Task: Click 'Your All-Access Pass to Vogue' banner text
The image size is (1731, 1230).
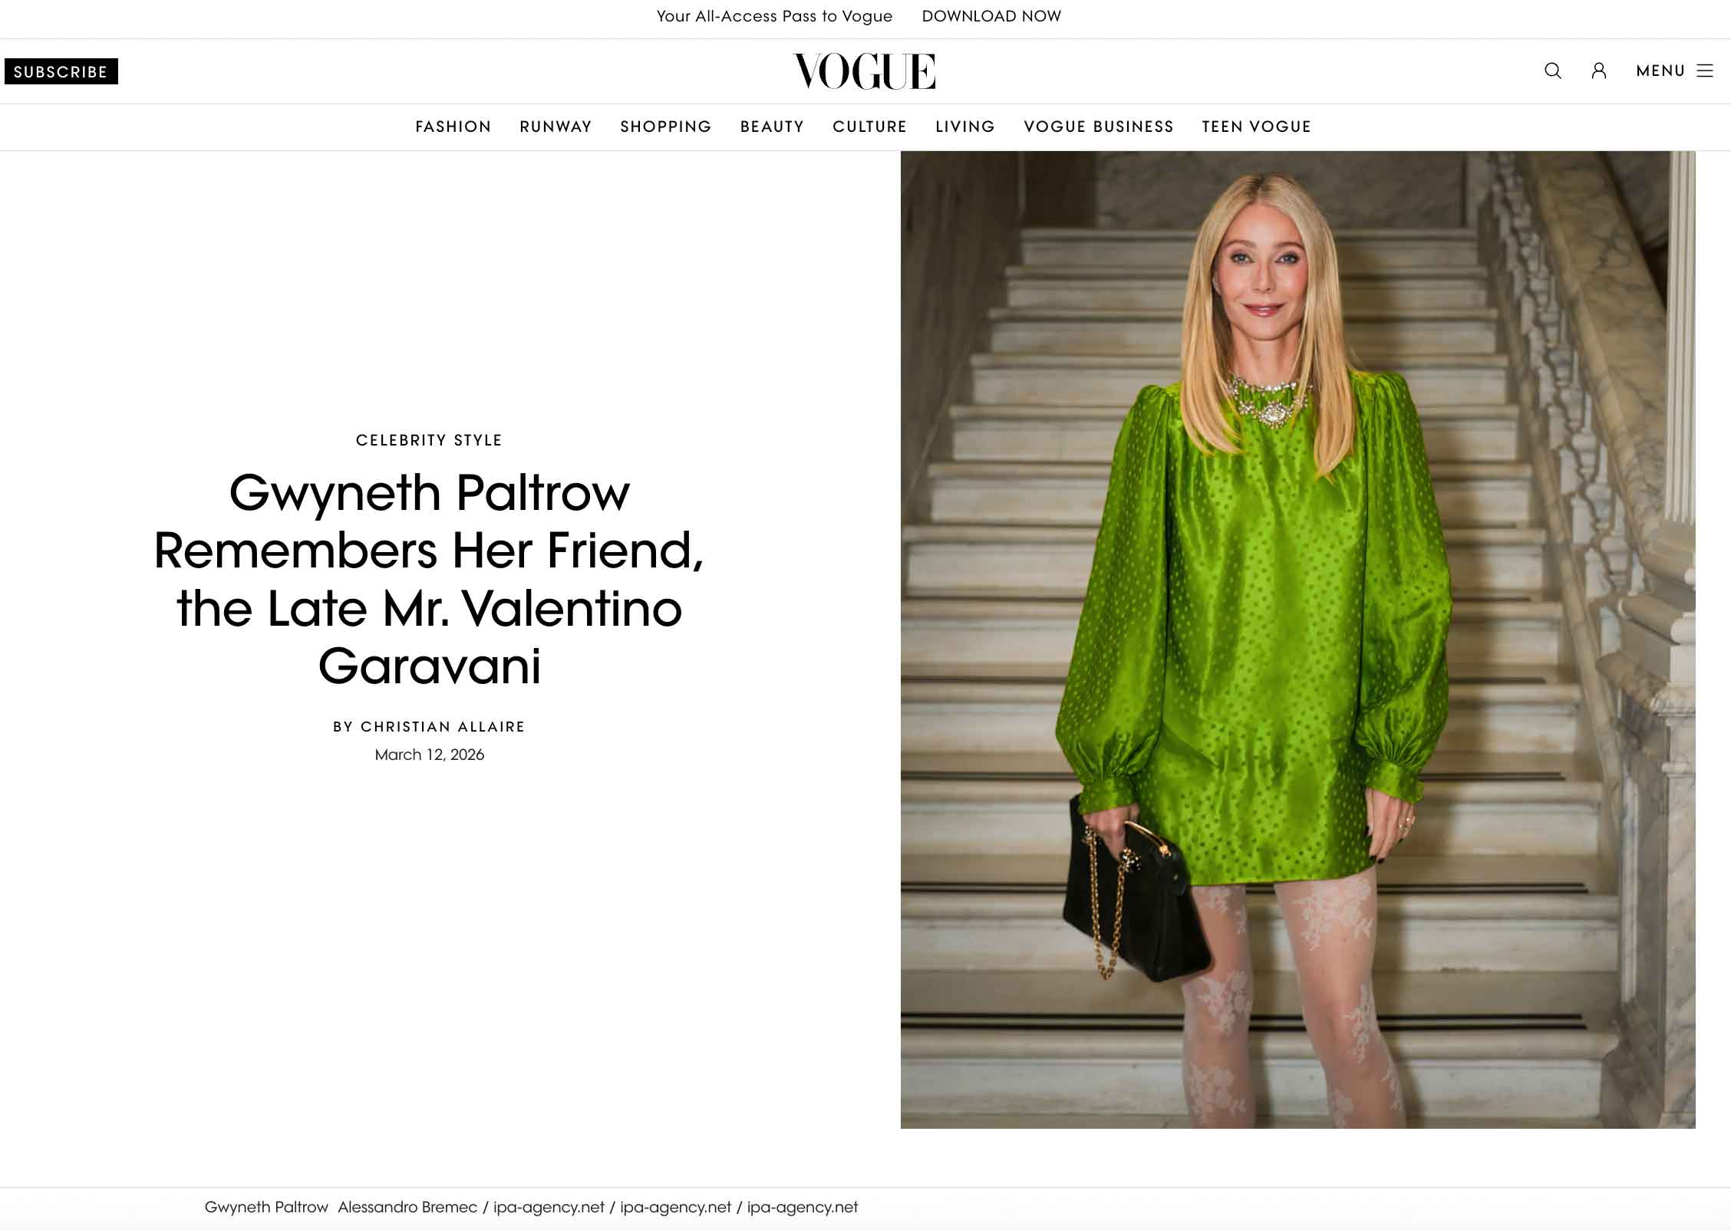Action: point(774,16)
